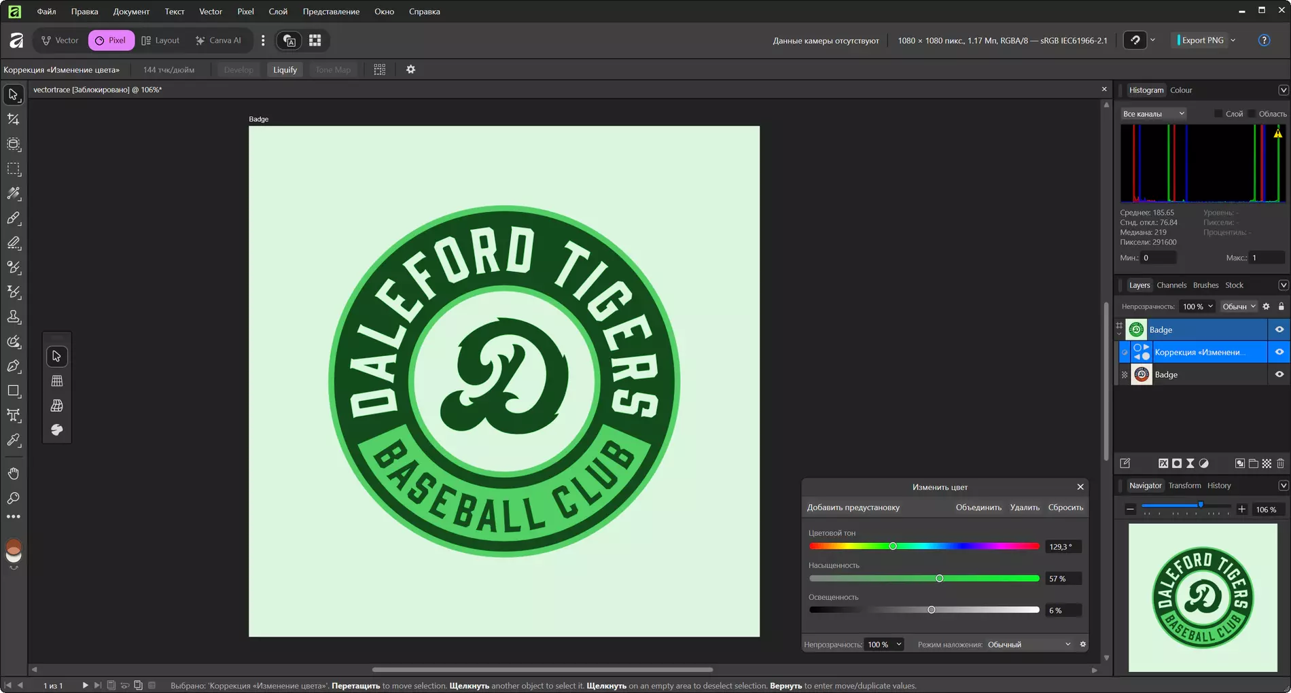Click the Освещенность lightness slider

tap(924, 610)
